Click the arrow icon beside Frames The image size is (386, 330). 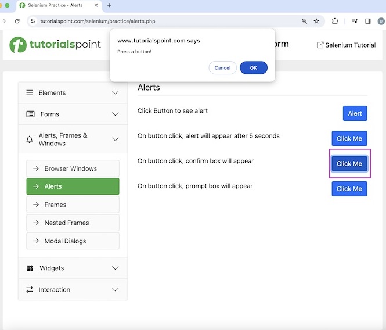pos(36,205)
